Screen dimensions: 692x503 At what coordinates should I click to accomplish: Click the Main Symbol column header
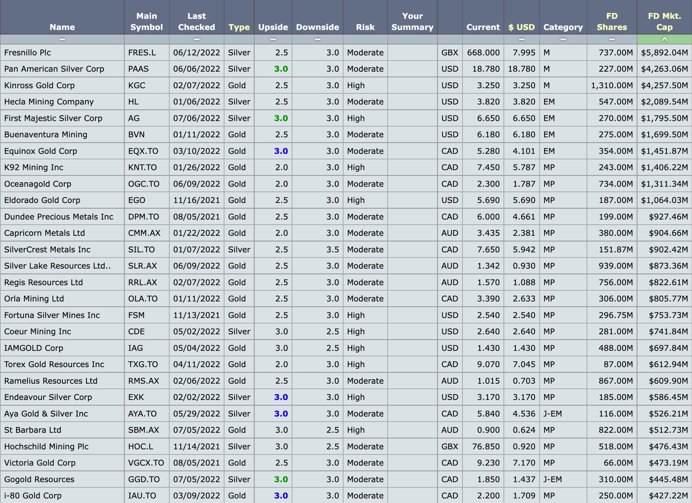(x=147, y=22)
